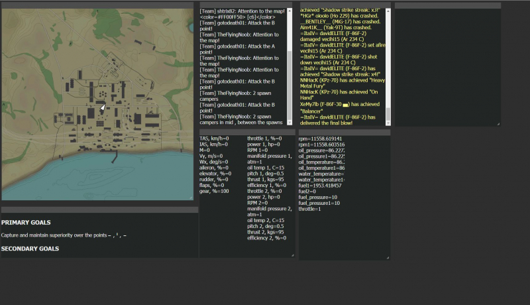Click the white player arrow on the map
Screen dimensions: 530x305
click(x=103, y=107)
